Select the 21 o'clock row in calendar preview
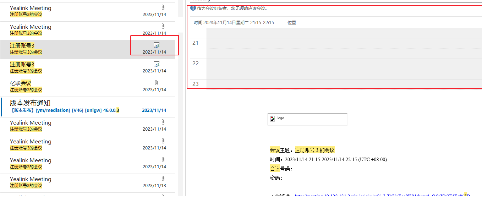This screenshot has height=197, width=482. [x=336, y=48]
